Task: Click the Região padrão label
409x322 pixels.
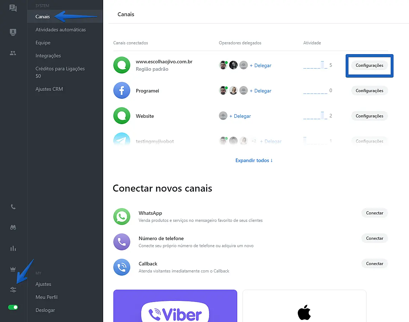Action: (152, 69)
